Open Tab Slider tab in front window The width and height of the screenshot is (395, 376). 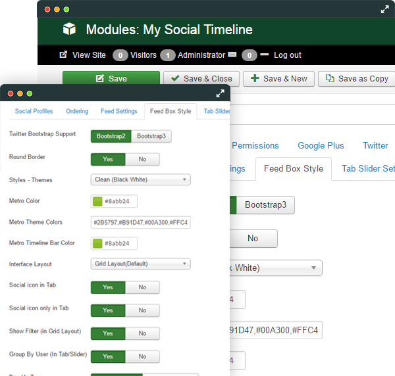click(x=217, y=111)
